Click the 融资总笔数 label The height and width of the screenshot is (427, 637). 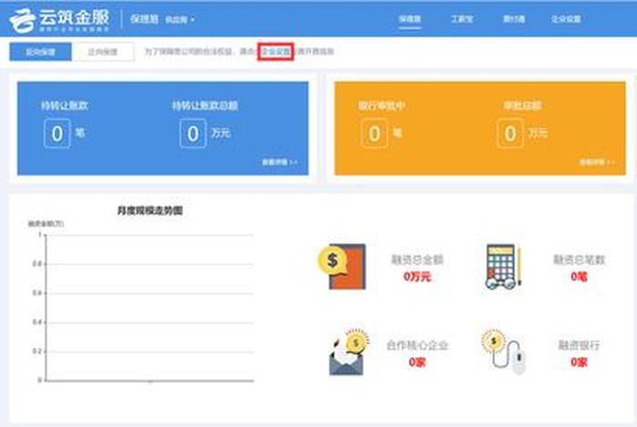[579, 260]
